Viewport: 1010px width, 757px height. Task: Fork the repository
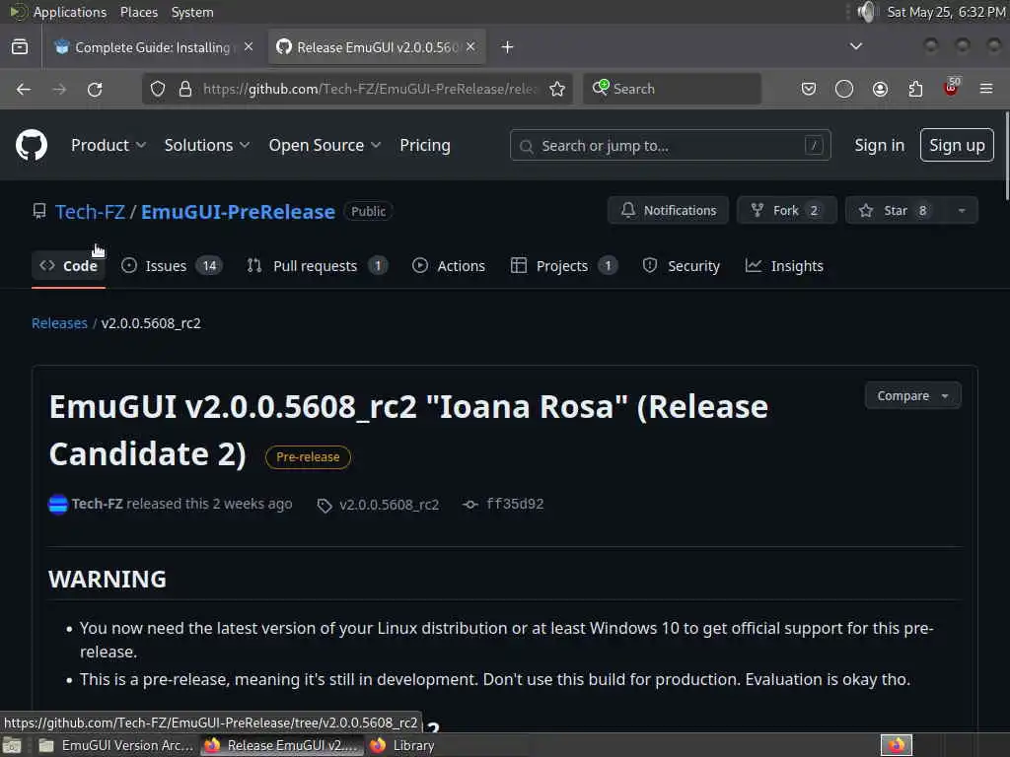pyautogui.click(x=787, y=211)
